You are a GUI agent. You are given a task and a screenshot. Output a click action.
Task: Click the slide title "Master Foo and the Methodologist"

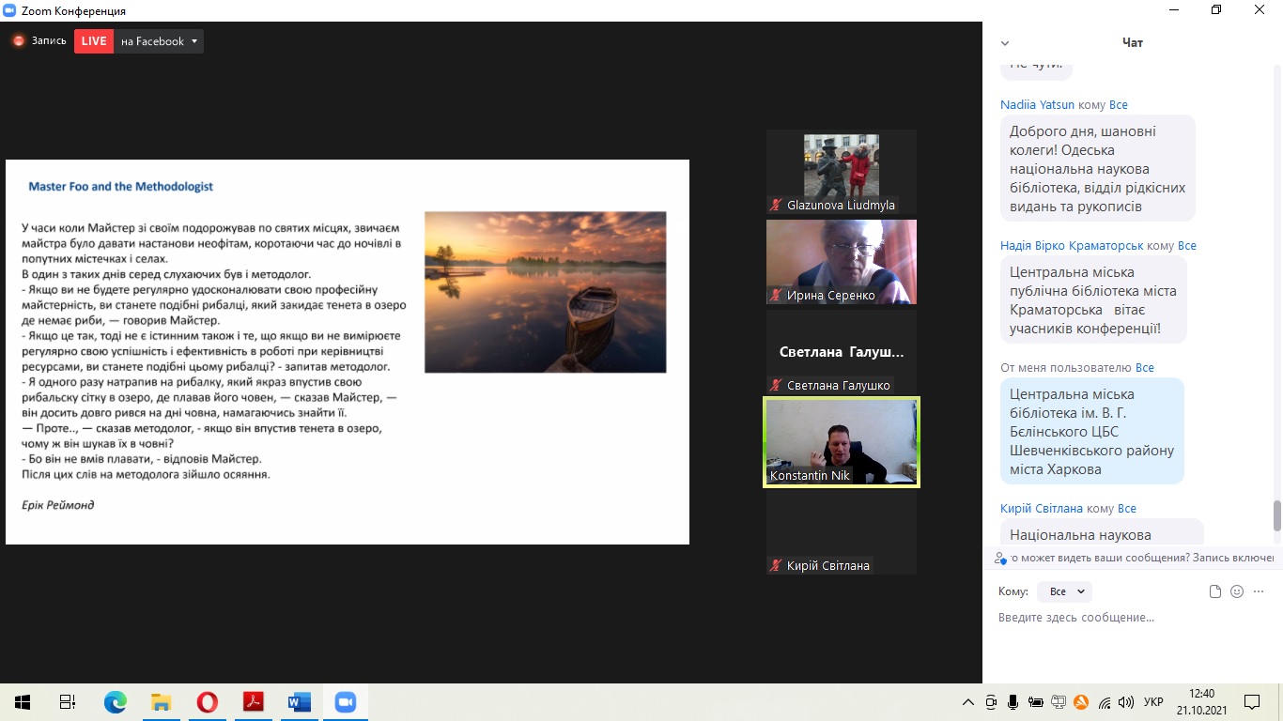(121, 187)
